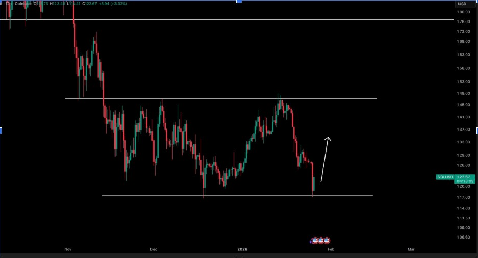Click the 180.00 price axis label

463,12
